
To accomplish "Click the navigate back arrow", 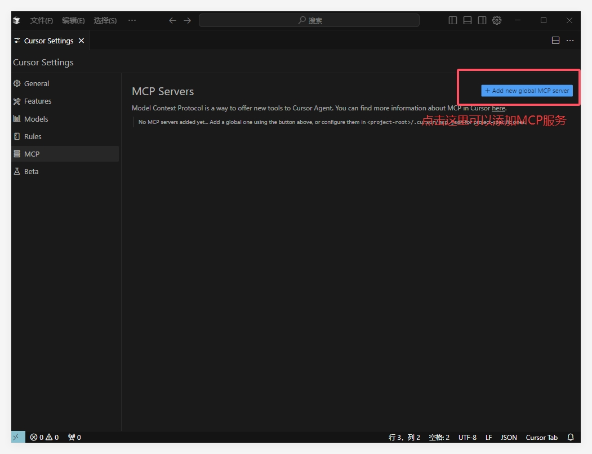I will pyautogui.click(x=172, y=20).
